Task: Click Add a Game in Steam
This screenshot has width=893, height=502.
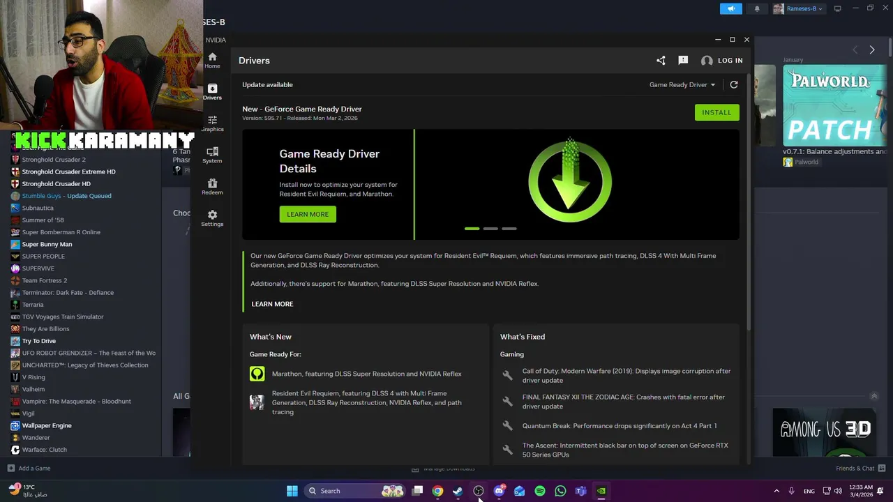Action: (x=29, y=468)
